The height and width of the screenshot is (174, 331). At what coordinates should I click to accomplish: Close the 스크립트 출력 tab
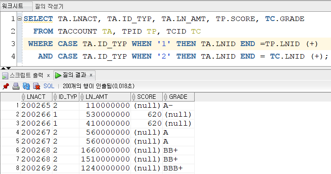(48, 76)
